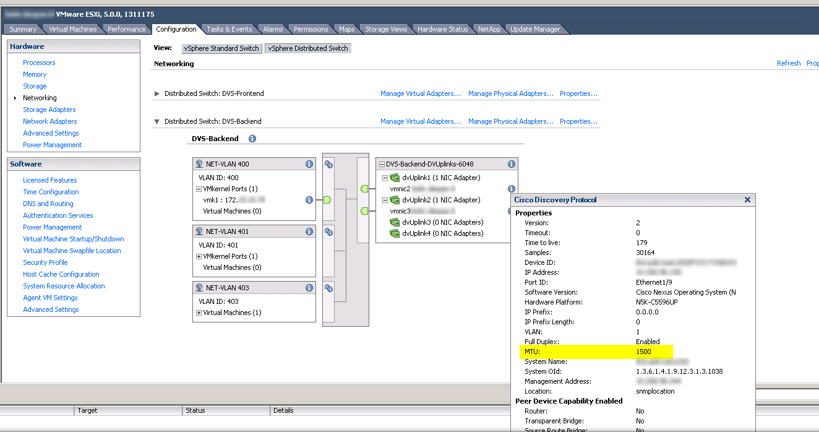Open the Storage Views tab
Image resolution: width=819 pixels, height=432 pixels.
pos(386,29)
